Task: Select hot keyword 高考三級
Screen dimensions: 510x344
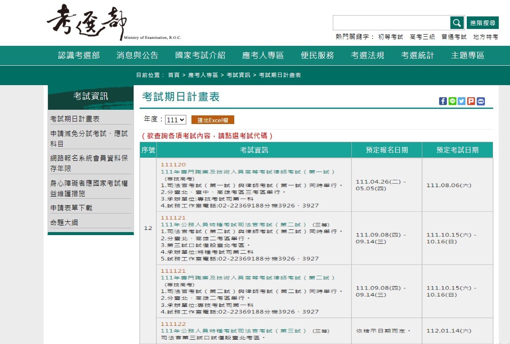Action: click(422, 37)
